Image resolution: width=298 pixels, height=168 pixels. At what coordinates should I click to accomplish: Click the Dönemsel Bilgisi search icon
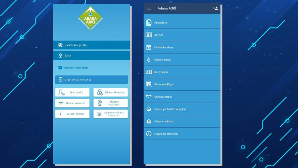coord(149,84)
